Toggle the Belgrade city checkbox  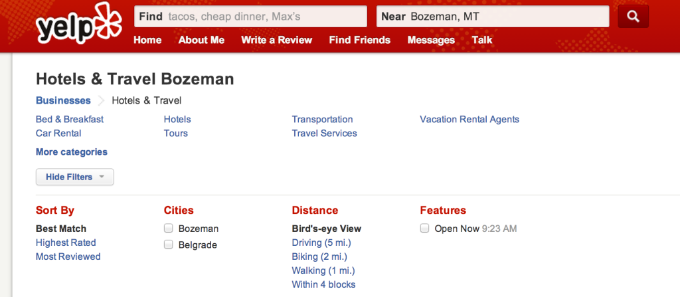coord(168,245)
